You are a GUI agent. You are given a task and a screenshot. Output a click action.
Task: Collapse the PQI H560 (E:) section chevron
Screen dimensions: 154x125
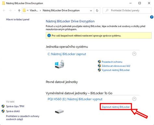134,99
